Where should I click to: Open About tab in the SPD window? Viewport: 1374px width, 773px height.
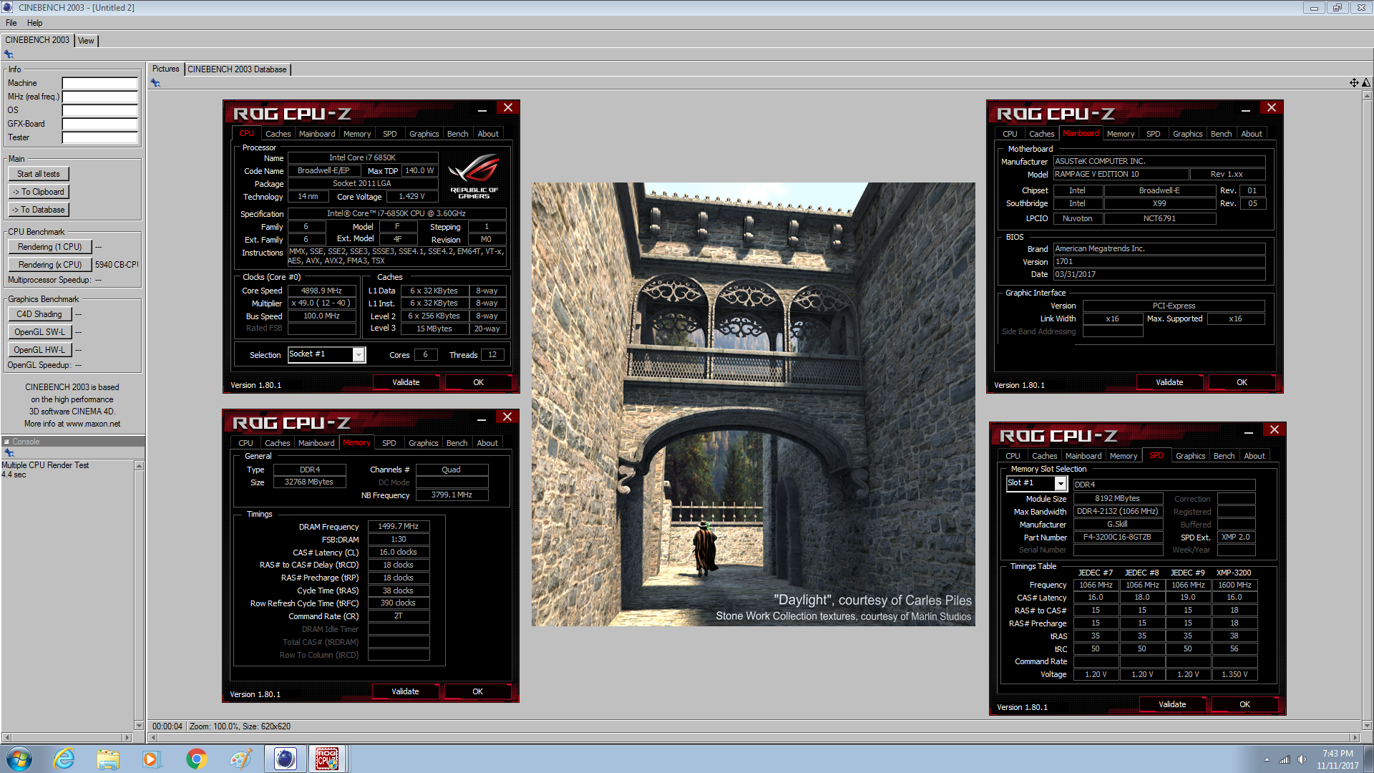pyautogui.click(x=1254, y=456)
